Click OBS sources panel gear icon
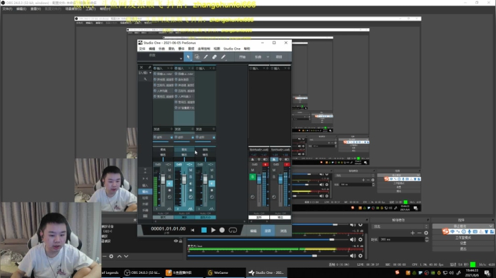496x278 pixels. pos(112,256)
